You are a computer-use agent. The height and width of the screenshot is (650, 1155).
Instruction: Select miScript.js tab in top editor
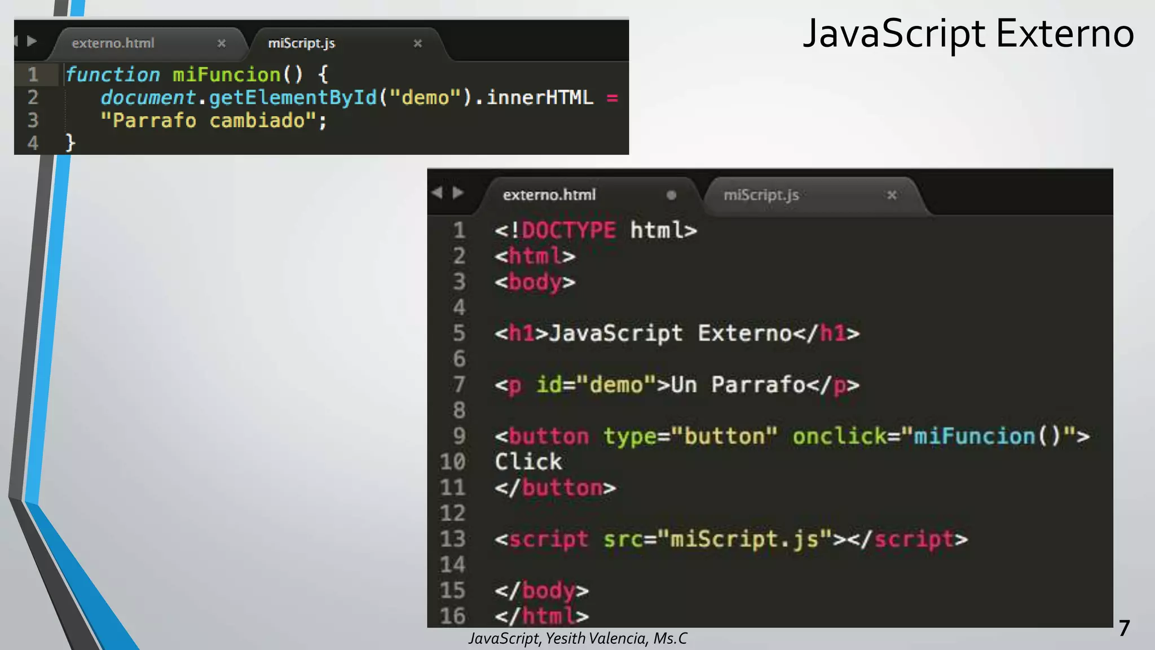pos(301,43)
